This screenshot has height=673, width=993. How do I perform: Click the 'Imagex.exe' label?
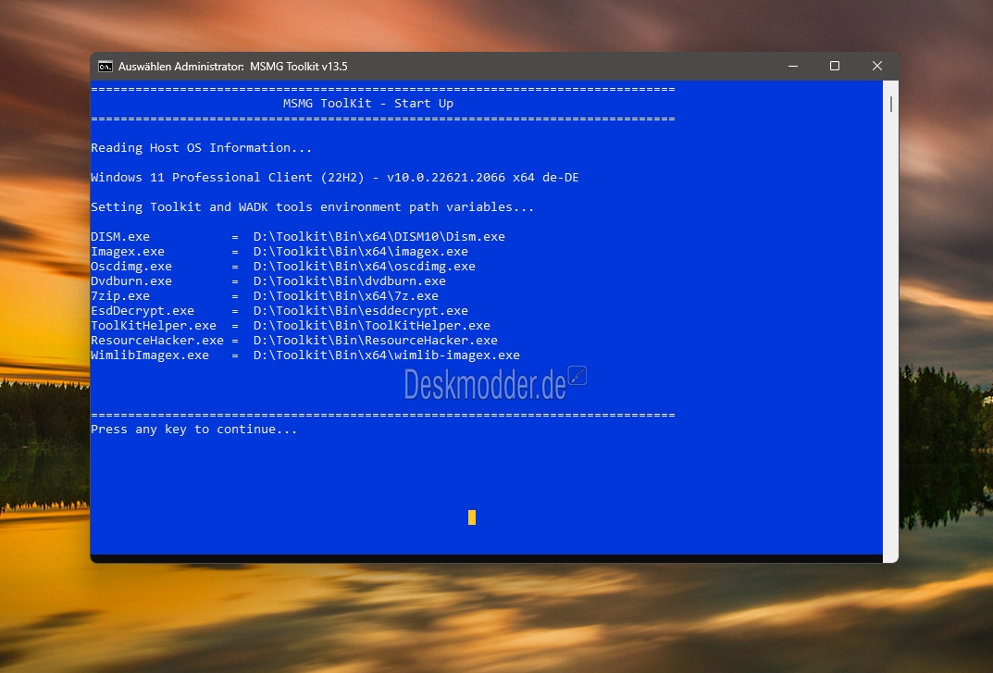[128, 252]
